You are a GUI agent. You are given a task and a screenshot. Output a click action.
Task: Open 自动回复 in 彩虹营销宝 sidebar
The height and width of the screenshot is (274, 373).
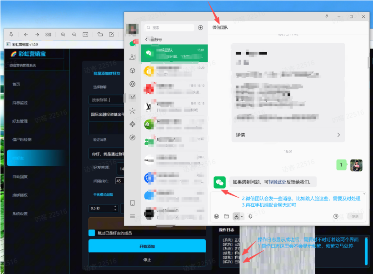20,177
